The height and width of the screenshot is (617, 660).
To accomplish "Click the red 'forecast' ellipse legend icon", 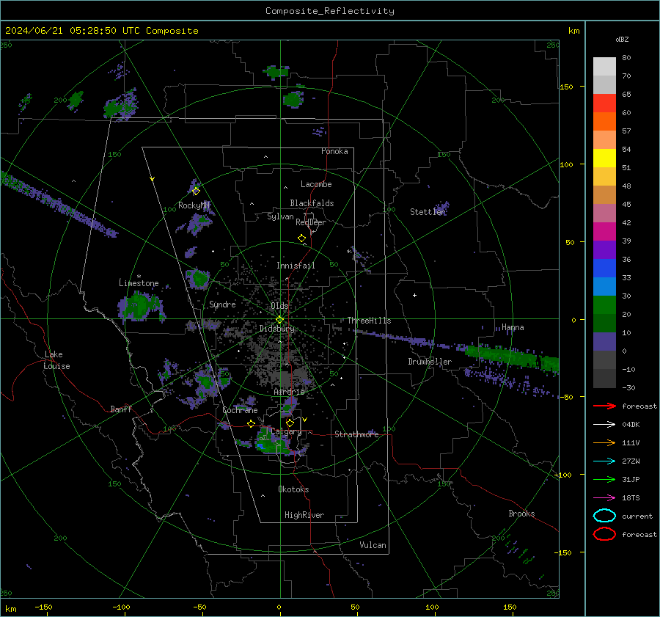I will pos(604,534).
